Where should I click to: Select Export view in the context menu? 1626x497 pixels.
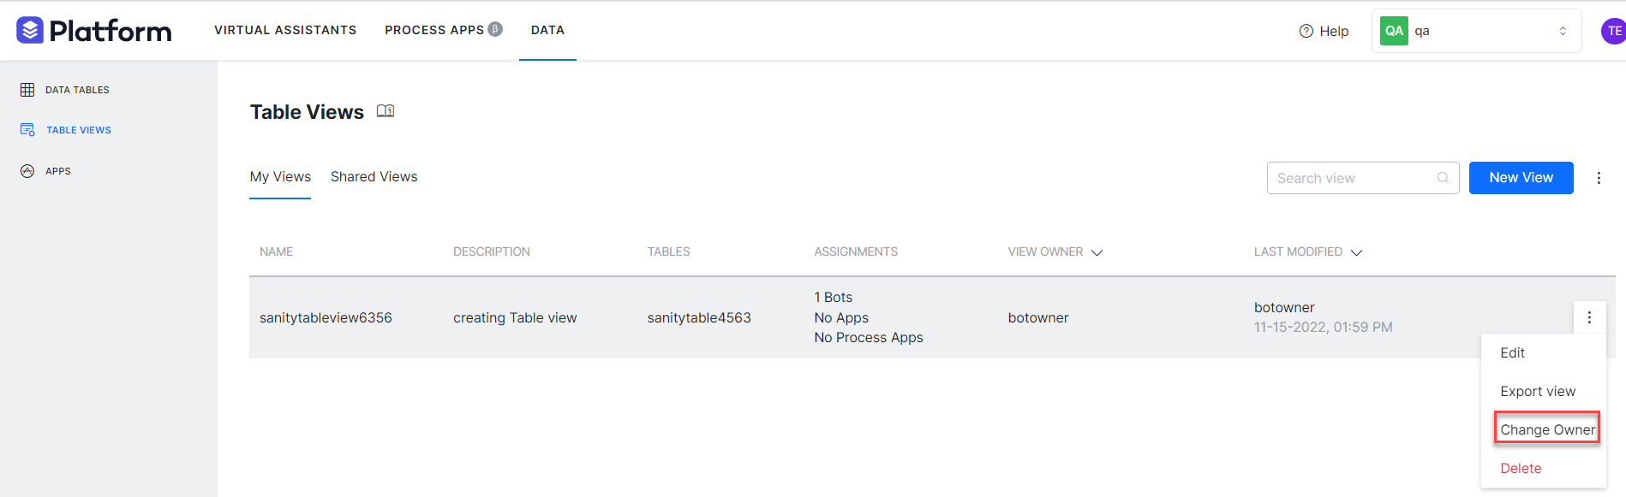[x=1538, y=391]
